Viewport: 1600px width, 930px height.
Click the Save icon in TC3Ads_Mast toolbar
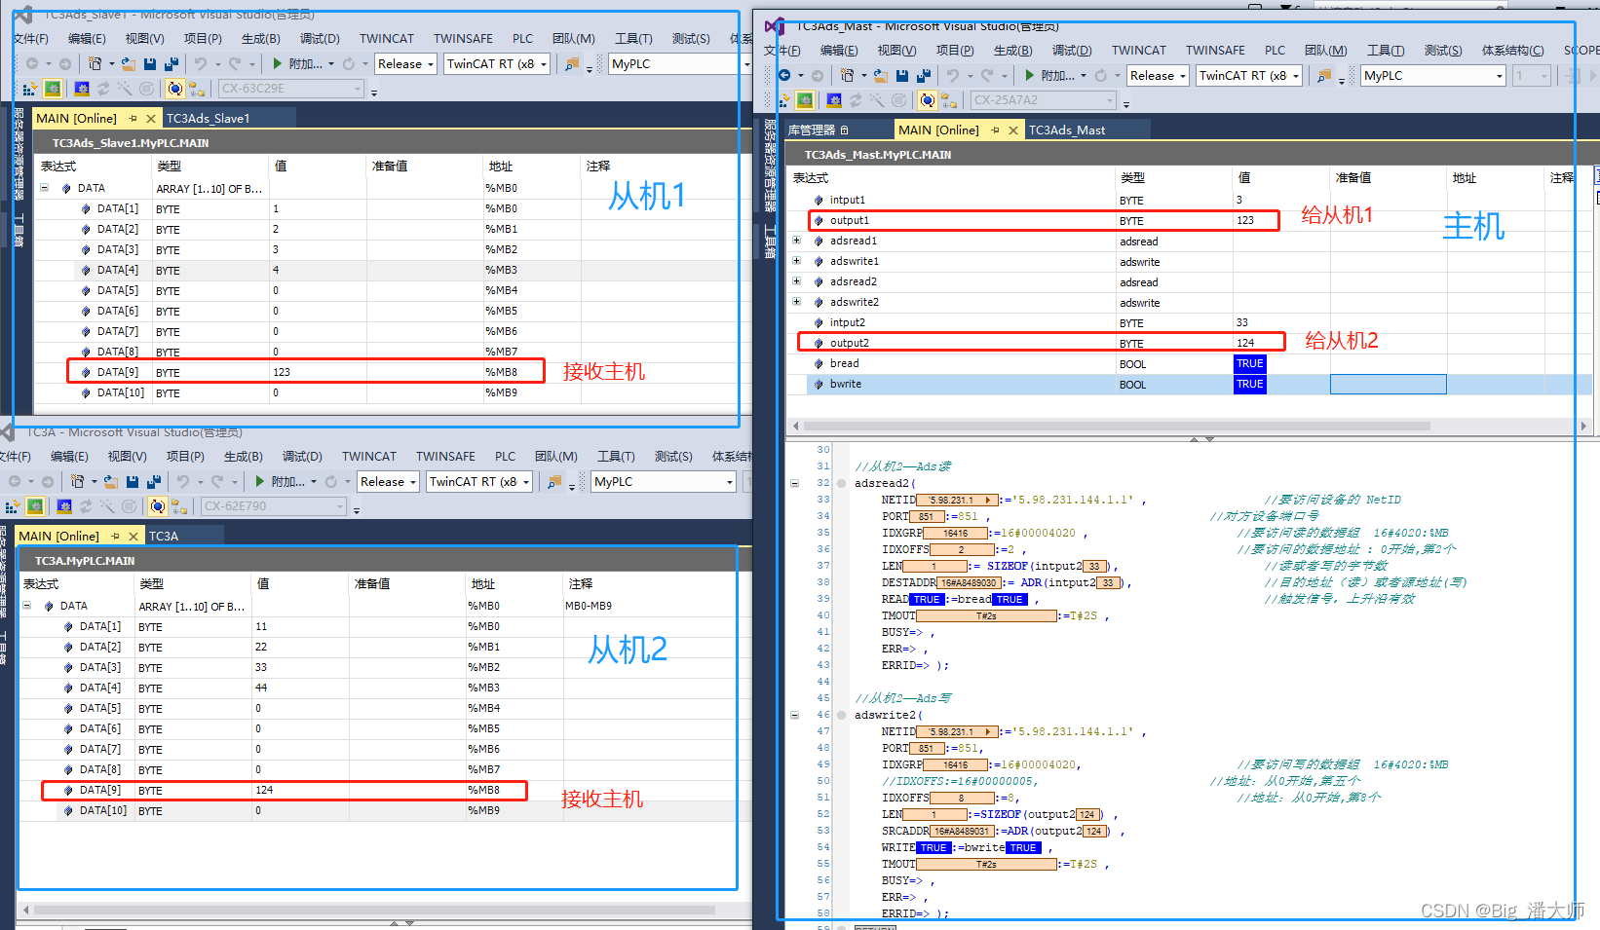point(902,76)
